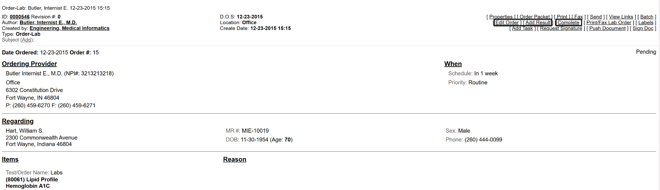Print this lab order document
This screenshot has width=660, height=190.
562,17
